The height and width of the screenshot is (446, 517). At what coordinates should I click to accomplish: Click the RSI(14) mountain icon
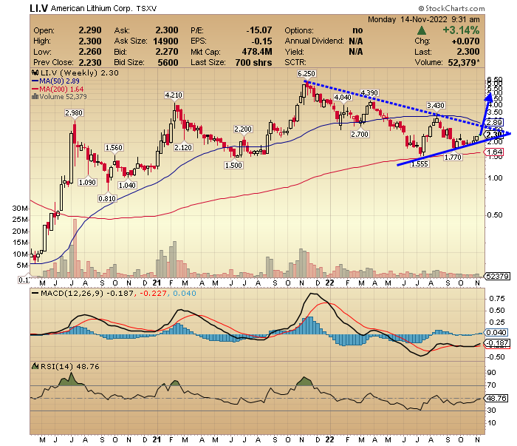tap(35, 366)
